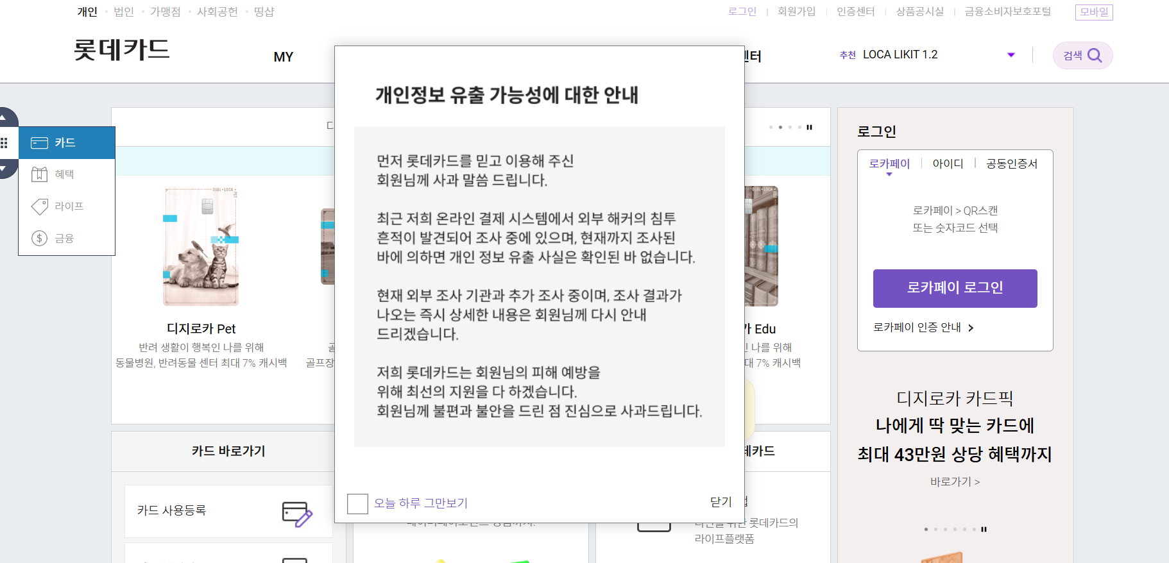This screenshot has width=1169, height=563.
Task: Go to 사회공헌 page
Action: pyautogui.click(x=217, y=12)
